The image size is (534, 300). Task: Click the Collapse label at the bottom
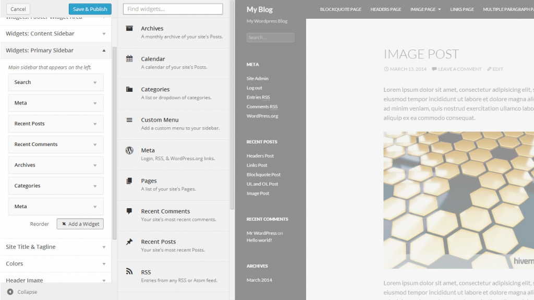pos(27,292)
